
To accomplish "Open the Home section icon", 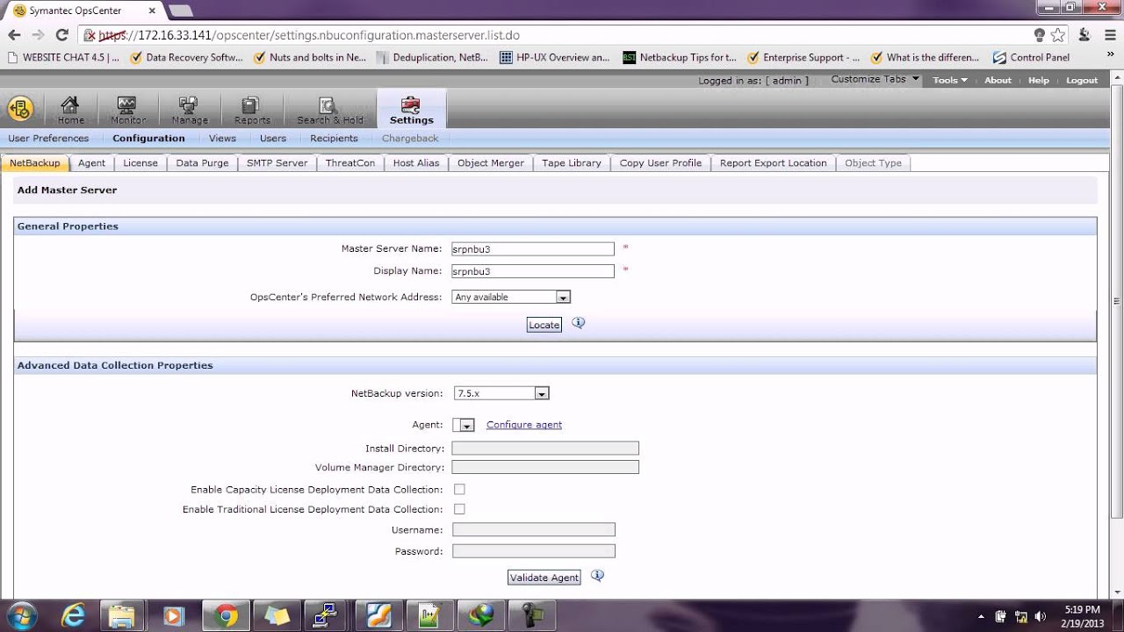I will click(x=70, y=110).
